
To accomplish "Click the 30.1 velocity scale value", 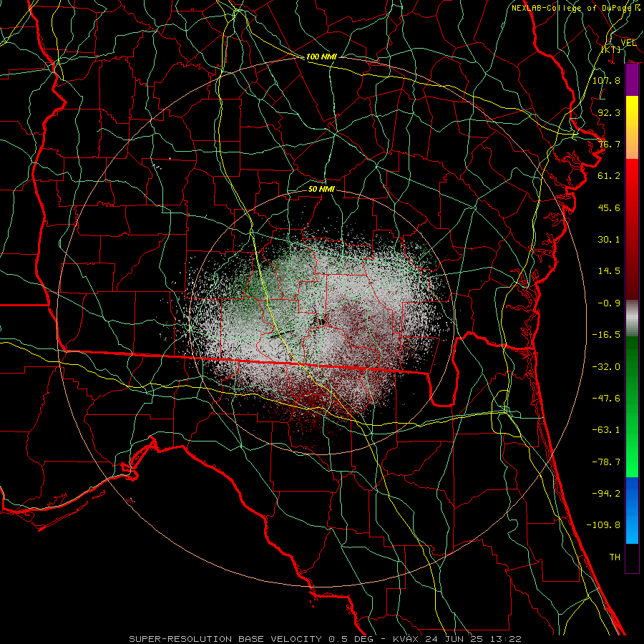I will [609, 240].
